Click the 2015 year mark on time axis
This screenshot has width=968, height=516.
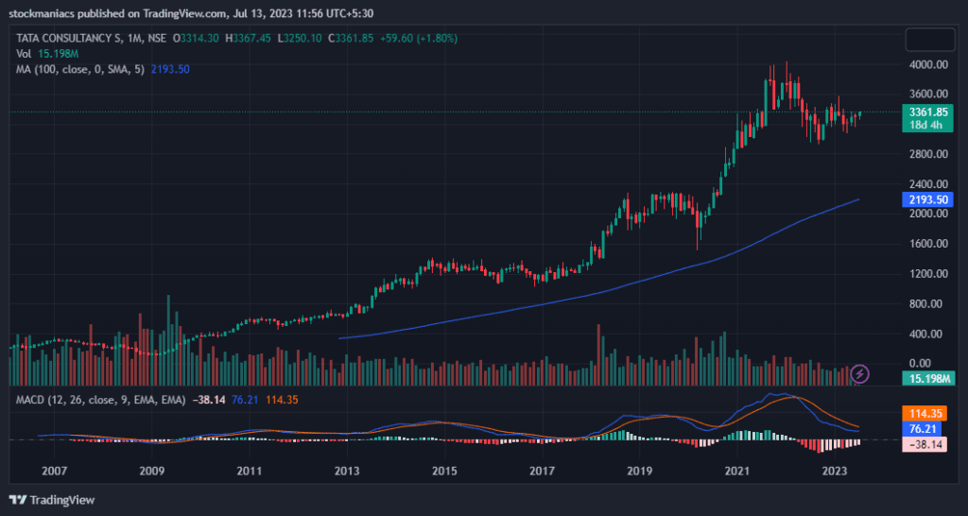tap(444, 471)
